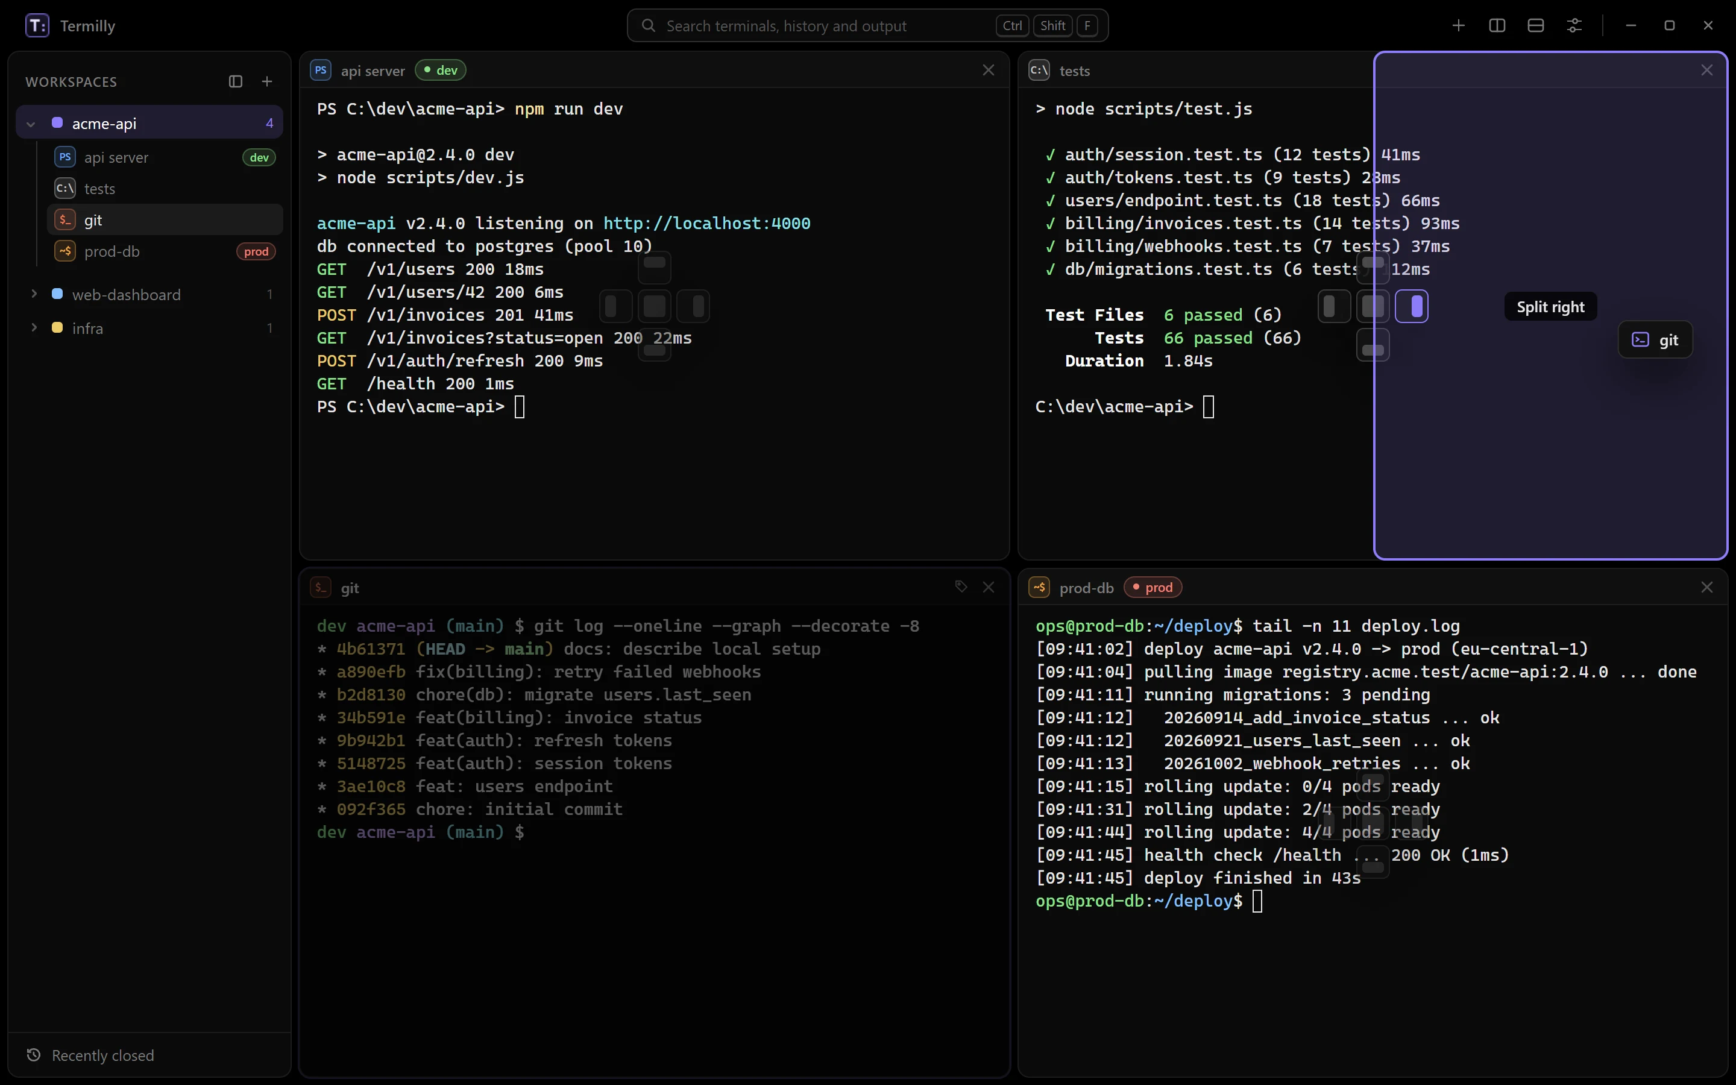Click the split-rows layout icon in the title bar
The height and width of the screenshot is (1085, 1736).
(x=1536, y=26)
